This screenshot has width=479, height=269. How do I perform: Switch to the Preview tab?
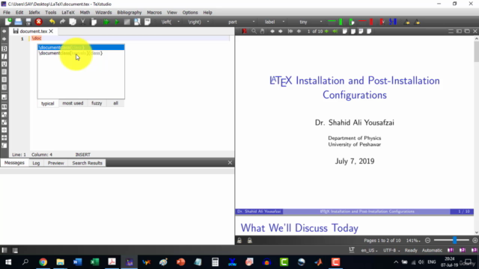(x=56, y=163)
